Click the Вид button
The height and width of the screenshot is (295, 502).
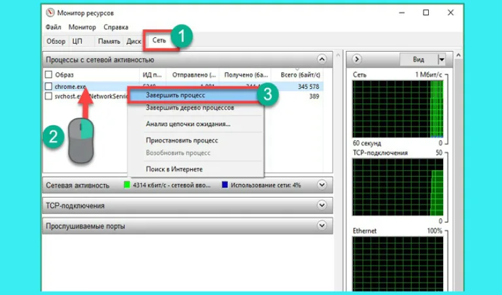tap(418, 59)
